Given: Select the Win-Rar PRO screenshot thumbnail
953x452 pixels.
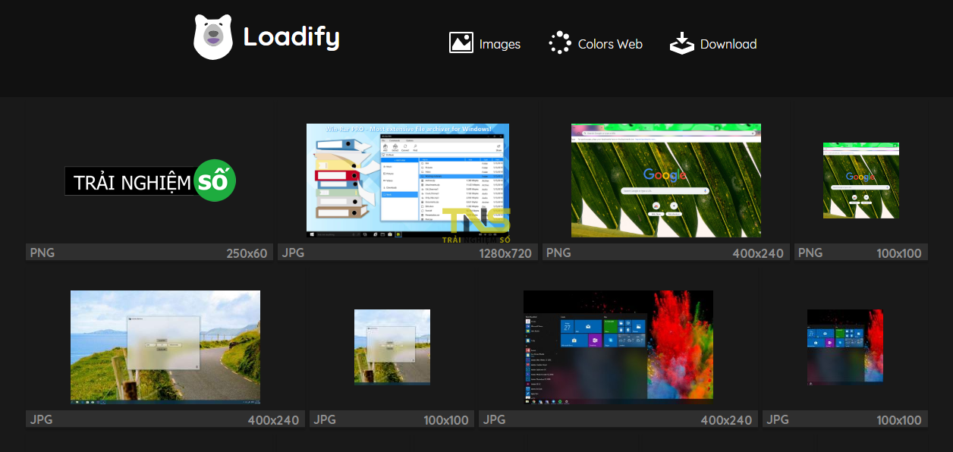Looking at the screenshot, I should tap(407, 180).
